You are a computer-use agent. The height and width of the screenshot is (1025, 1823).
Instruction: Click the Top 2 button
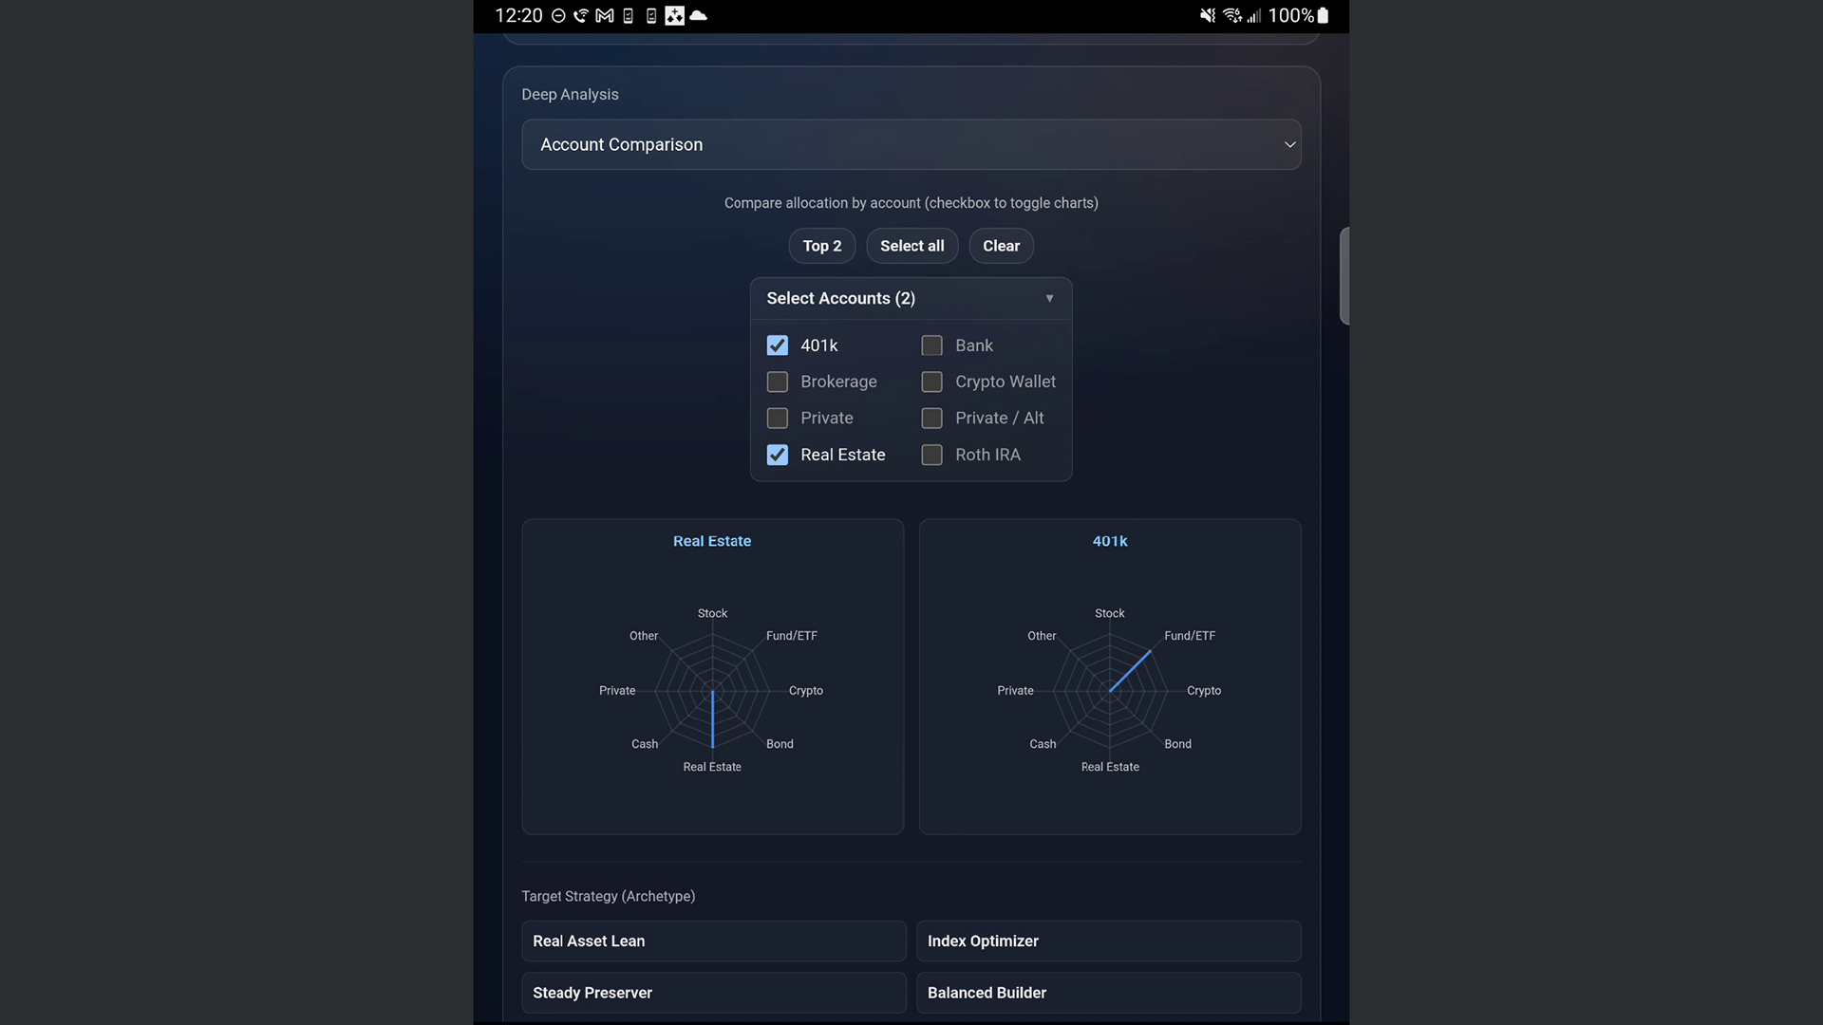tap(821, 246)
